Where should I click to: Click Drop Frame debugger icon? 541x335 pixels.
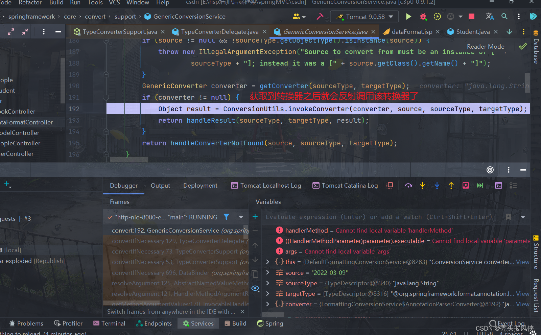[x=466, y=186]
